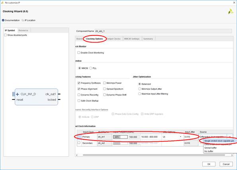This screenshot has height=170, width=237.
Task: Toggle Enable Clock Monitoring checkbox
Action: (78, 53)
